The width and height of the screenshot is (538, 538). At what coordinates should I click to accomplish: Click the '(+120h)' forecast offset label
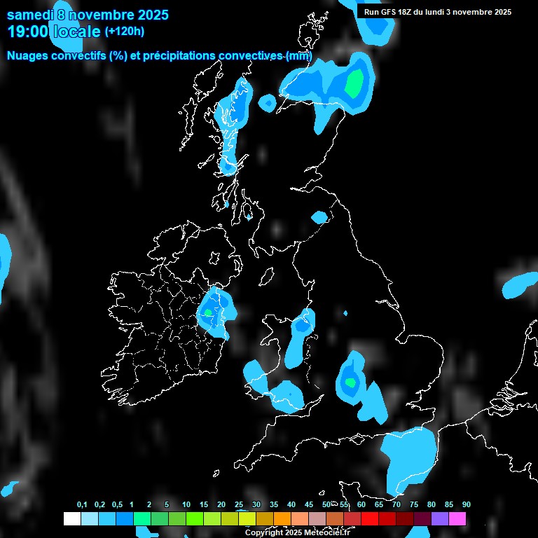(x=124, y=32)
